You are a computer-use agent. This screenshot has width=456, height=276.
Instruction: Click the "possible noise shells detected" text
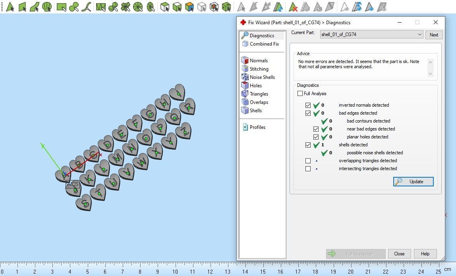[375, 153]
